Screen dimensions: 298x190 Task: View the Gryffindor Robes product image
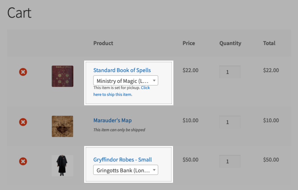[x=62, y=165]
